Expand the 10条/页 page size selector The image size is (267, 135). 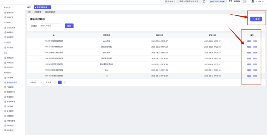pyautogui.click(x=36, y=82)
